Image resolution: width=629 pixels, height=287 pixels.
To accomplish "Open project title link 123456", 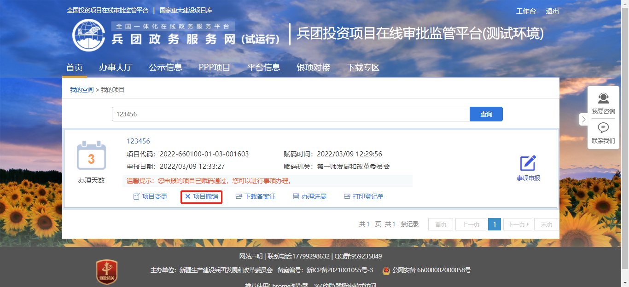I will tap(138, 141).
